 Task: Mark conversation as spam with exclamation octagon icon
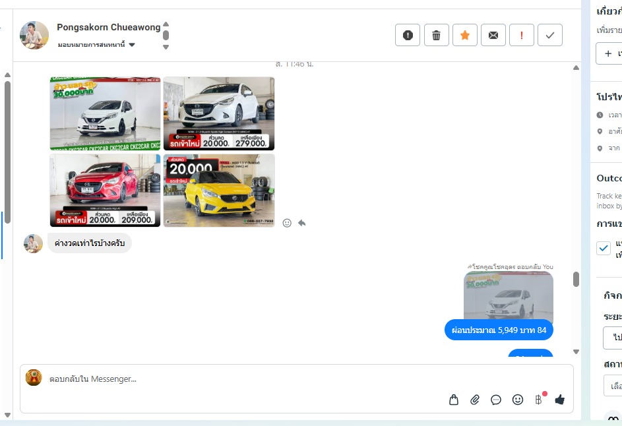tap(408, 36)
